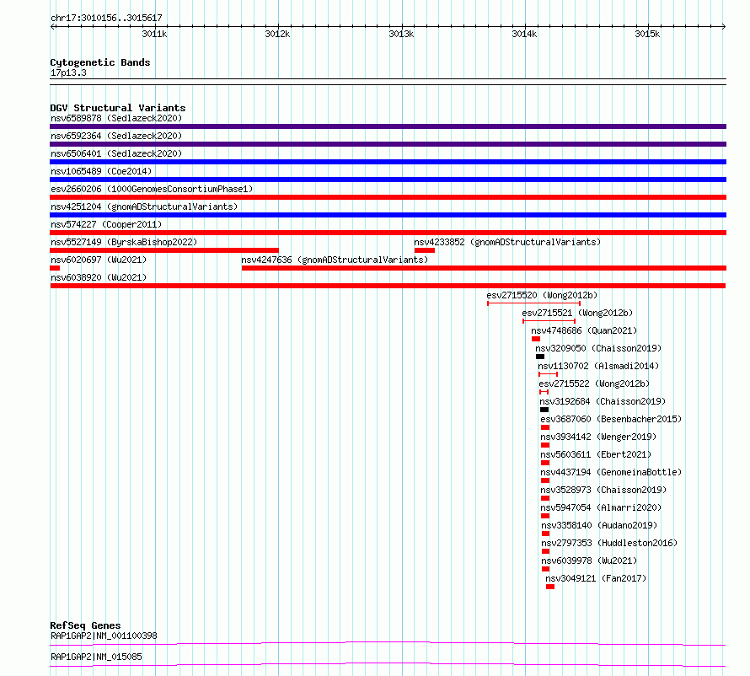The height and width of the screenshot is (676, 750).
Task: Click the nsv6020697 (Wu2021) label
Action: click(99, 260)
